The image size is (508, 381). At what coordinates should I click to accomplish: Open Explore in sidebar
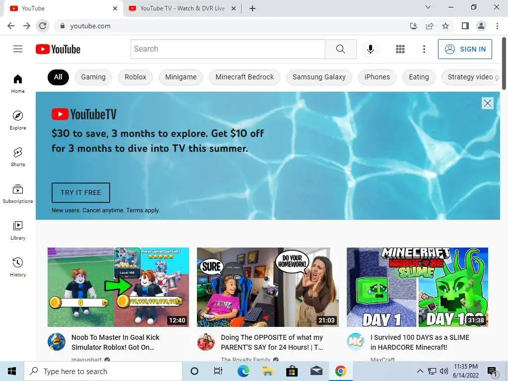pyautogui.click(x=18, y=120)
